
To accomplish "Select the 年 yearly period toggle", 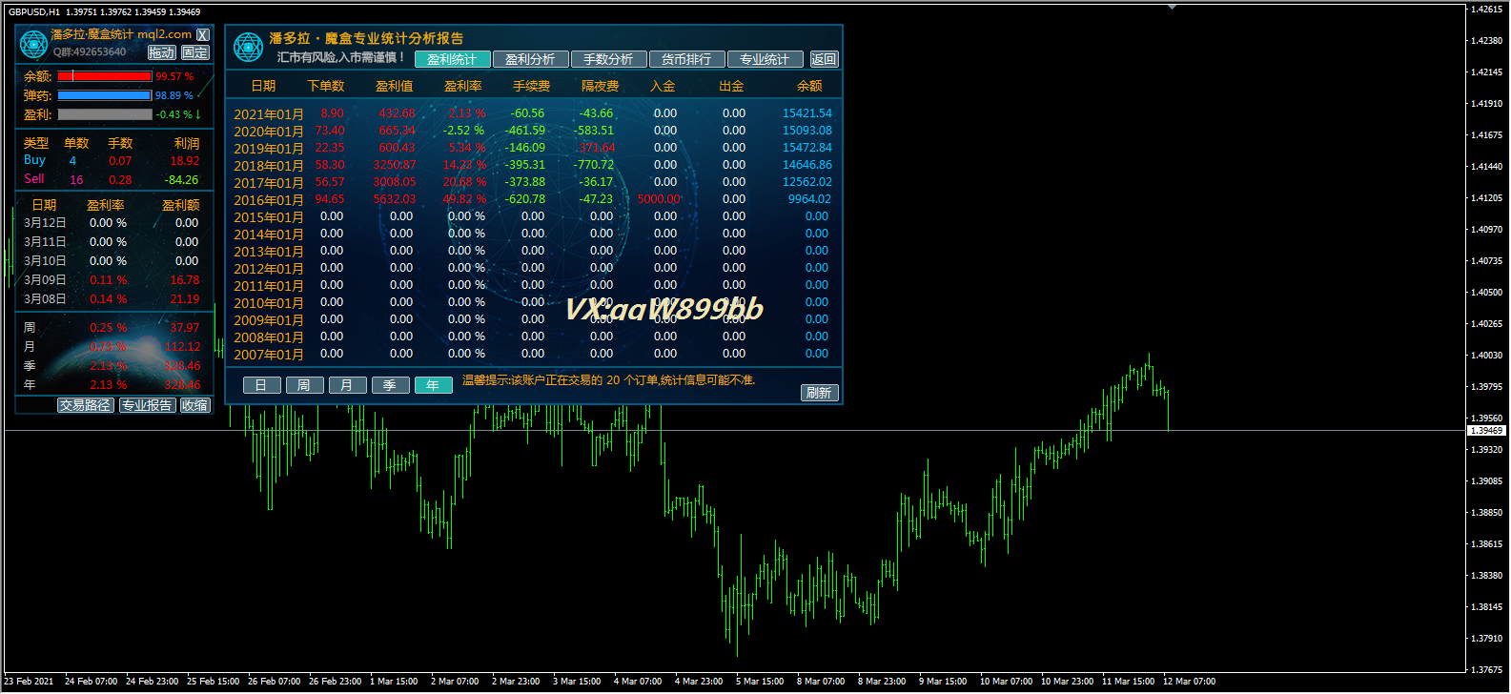I will (433, 385).
